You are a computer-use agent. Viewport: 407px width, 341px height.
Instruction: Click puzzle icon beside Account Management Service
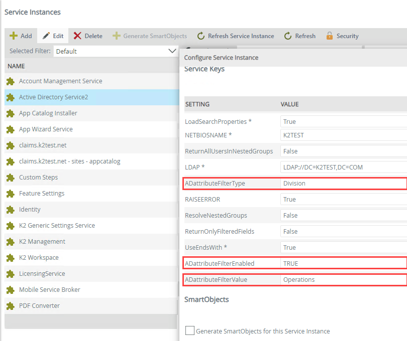point(10,81)
